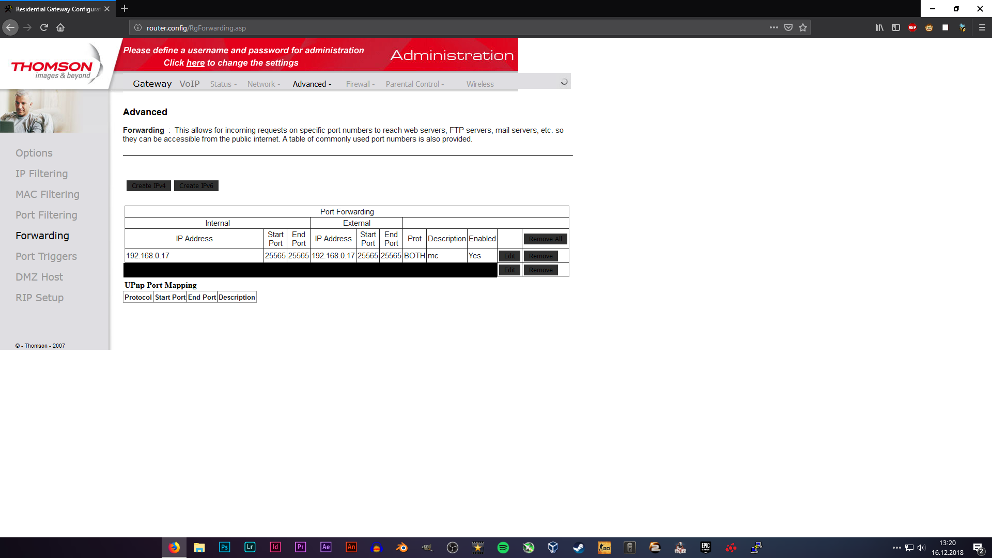Save page to Pocket icon

(x=788, y=28)
